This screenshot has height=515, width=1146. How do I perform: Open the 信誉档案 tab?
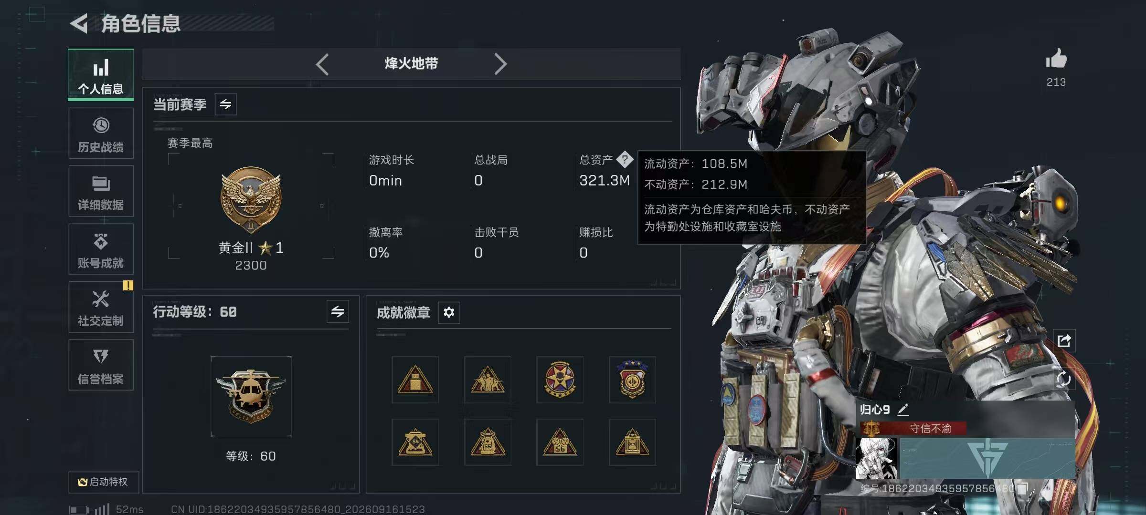101,365
